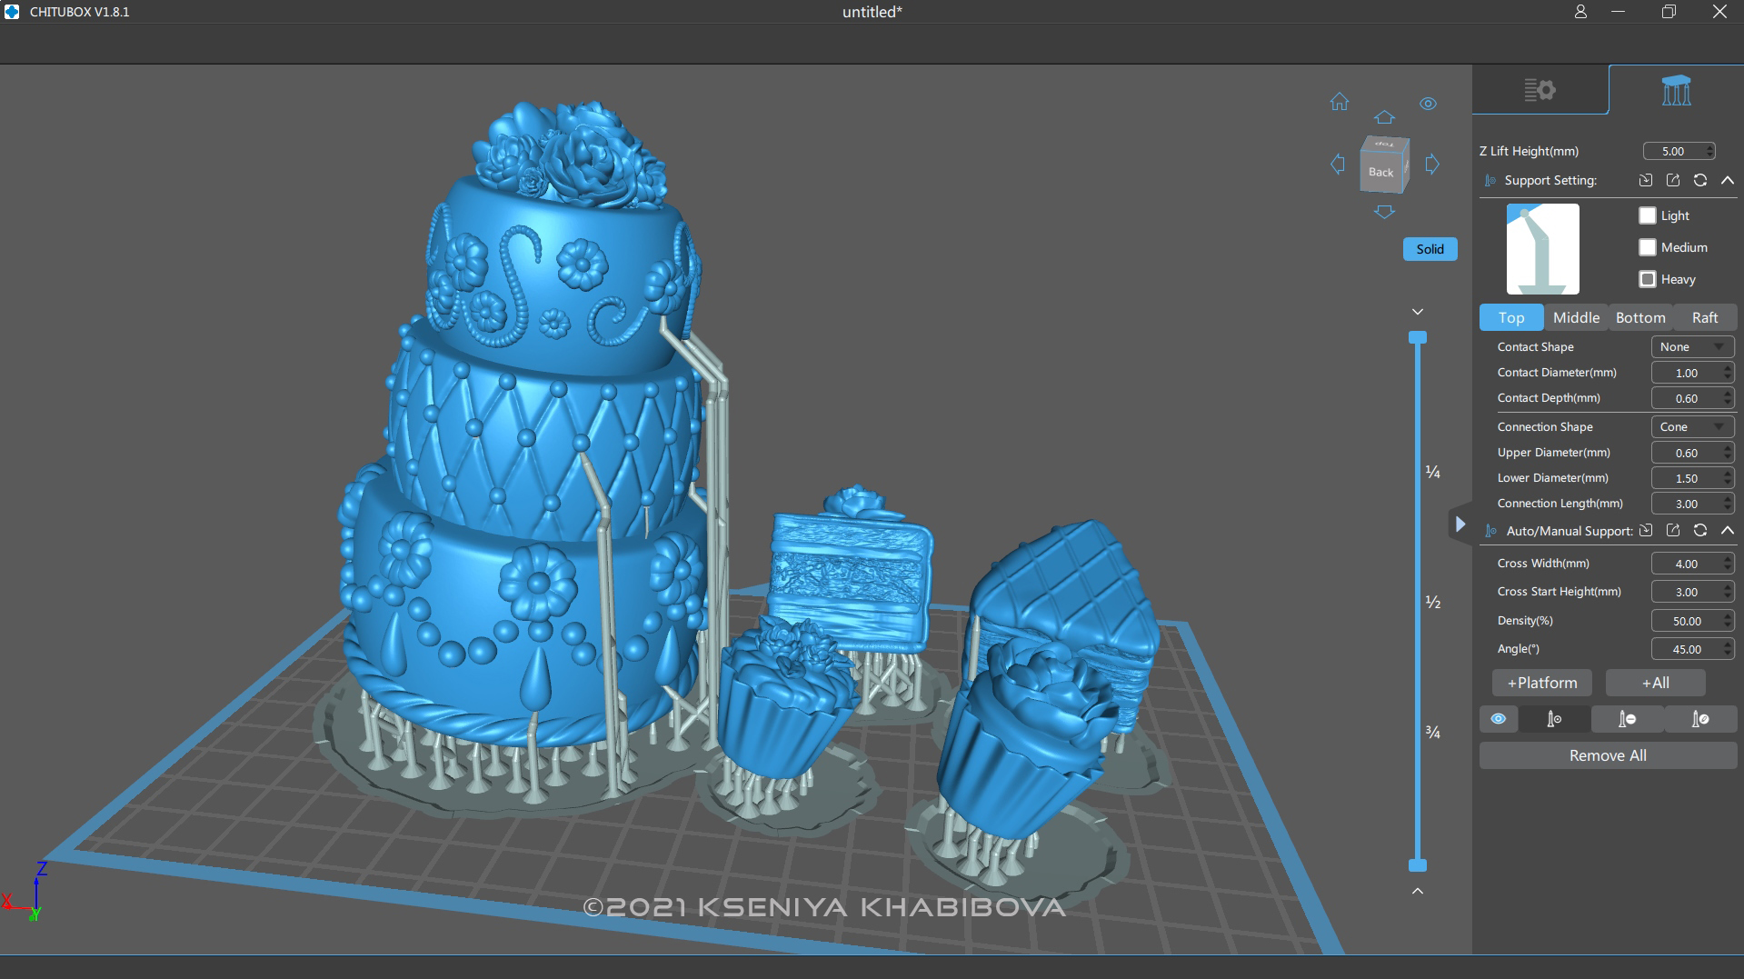Import a support setting profile
Screen dimensions: 1744x979
1646,180
